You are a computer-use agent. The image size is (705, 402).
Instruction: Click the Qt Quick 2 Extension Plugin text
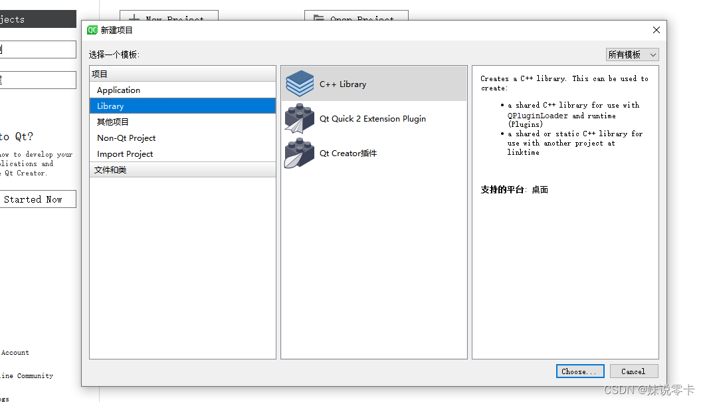coord(372,119)
